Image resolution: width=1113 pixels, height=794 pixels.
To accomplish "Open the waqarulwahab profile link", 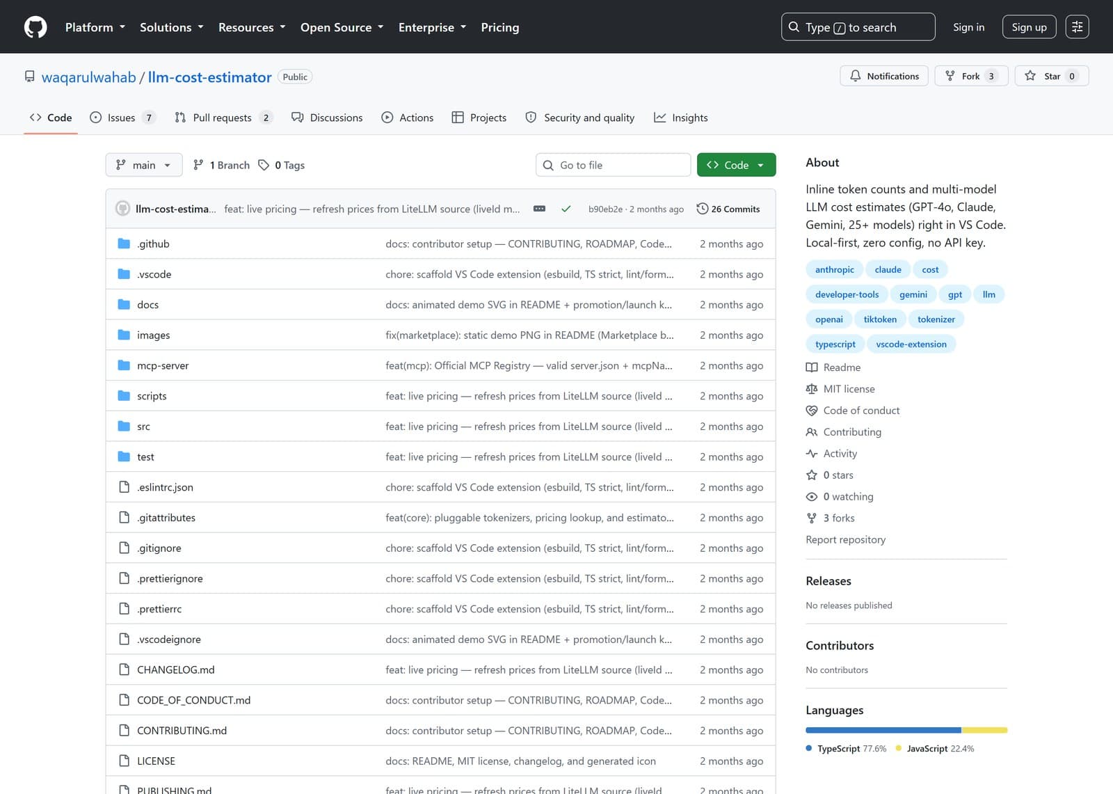I will 88,77.
